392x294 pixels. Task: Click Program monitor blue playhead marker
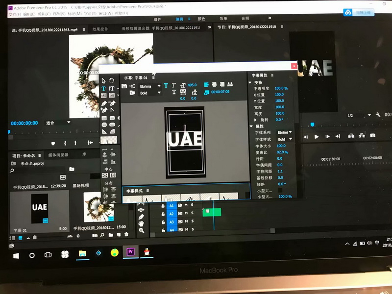[x=312, y=124]
